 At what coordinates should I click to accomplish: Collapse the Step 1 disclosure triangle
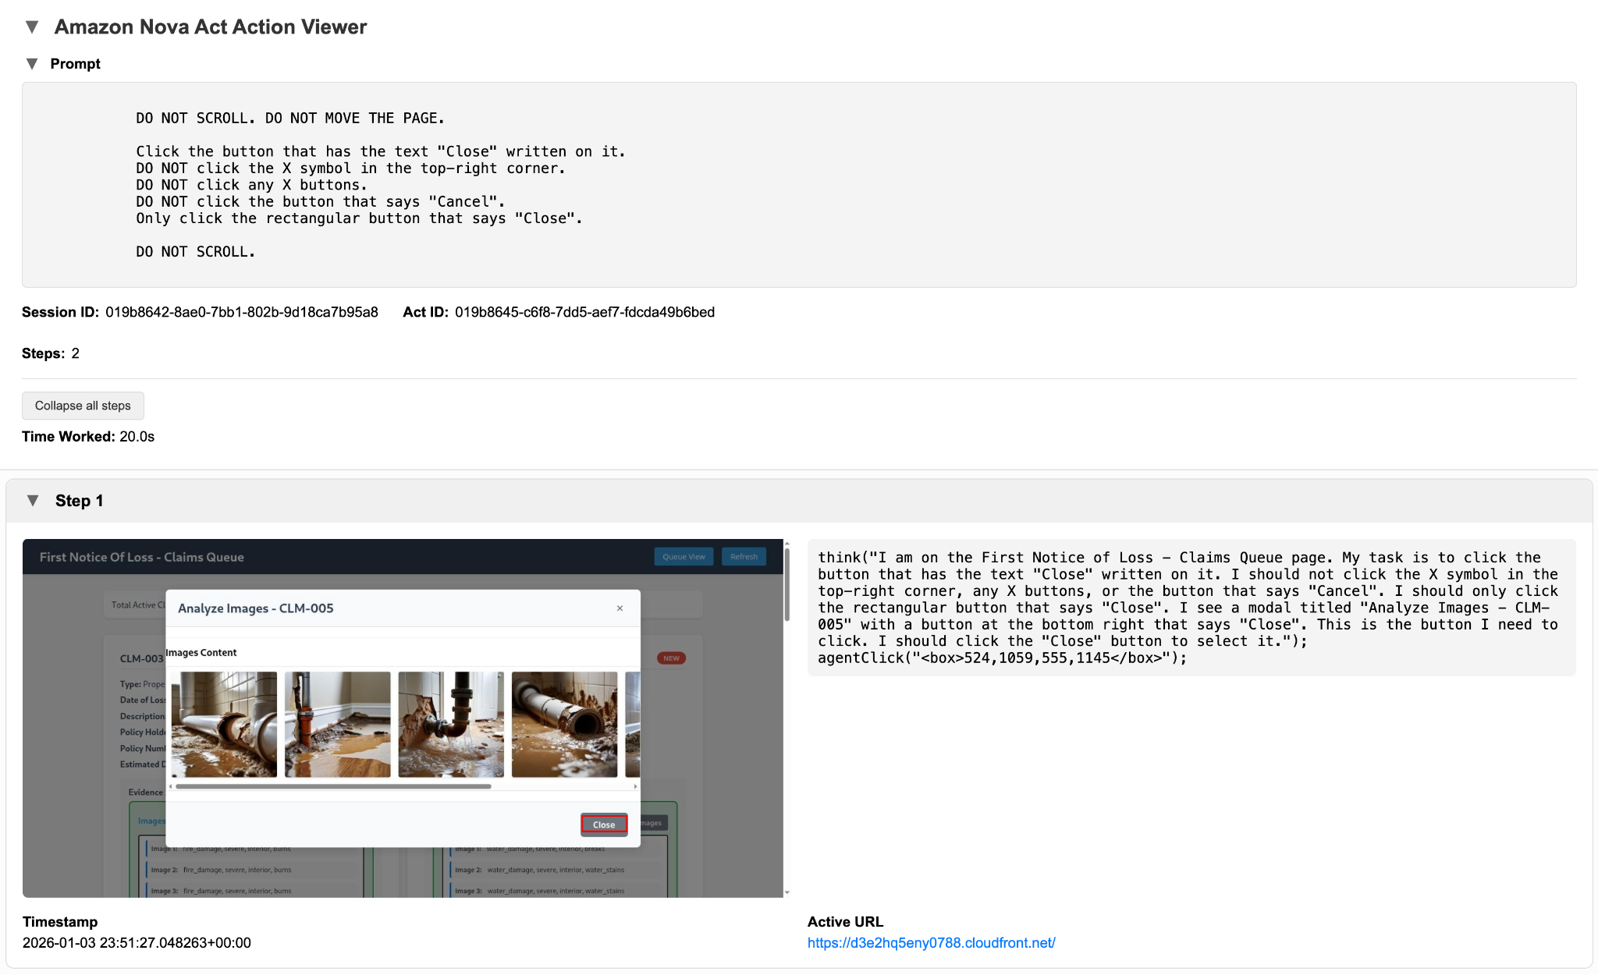(x=33, y=501)
